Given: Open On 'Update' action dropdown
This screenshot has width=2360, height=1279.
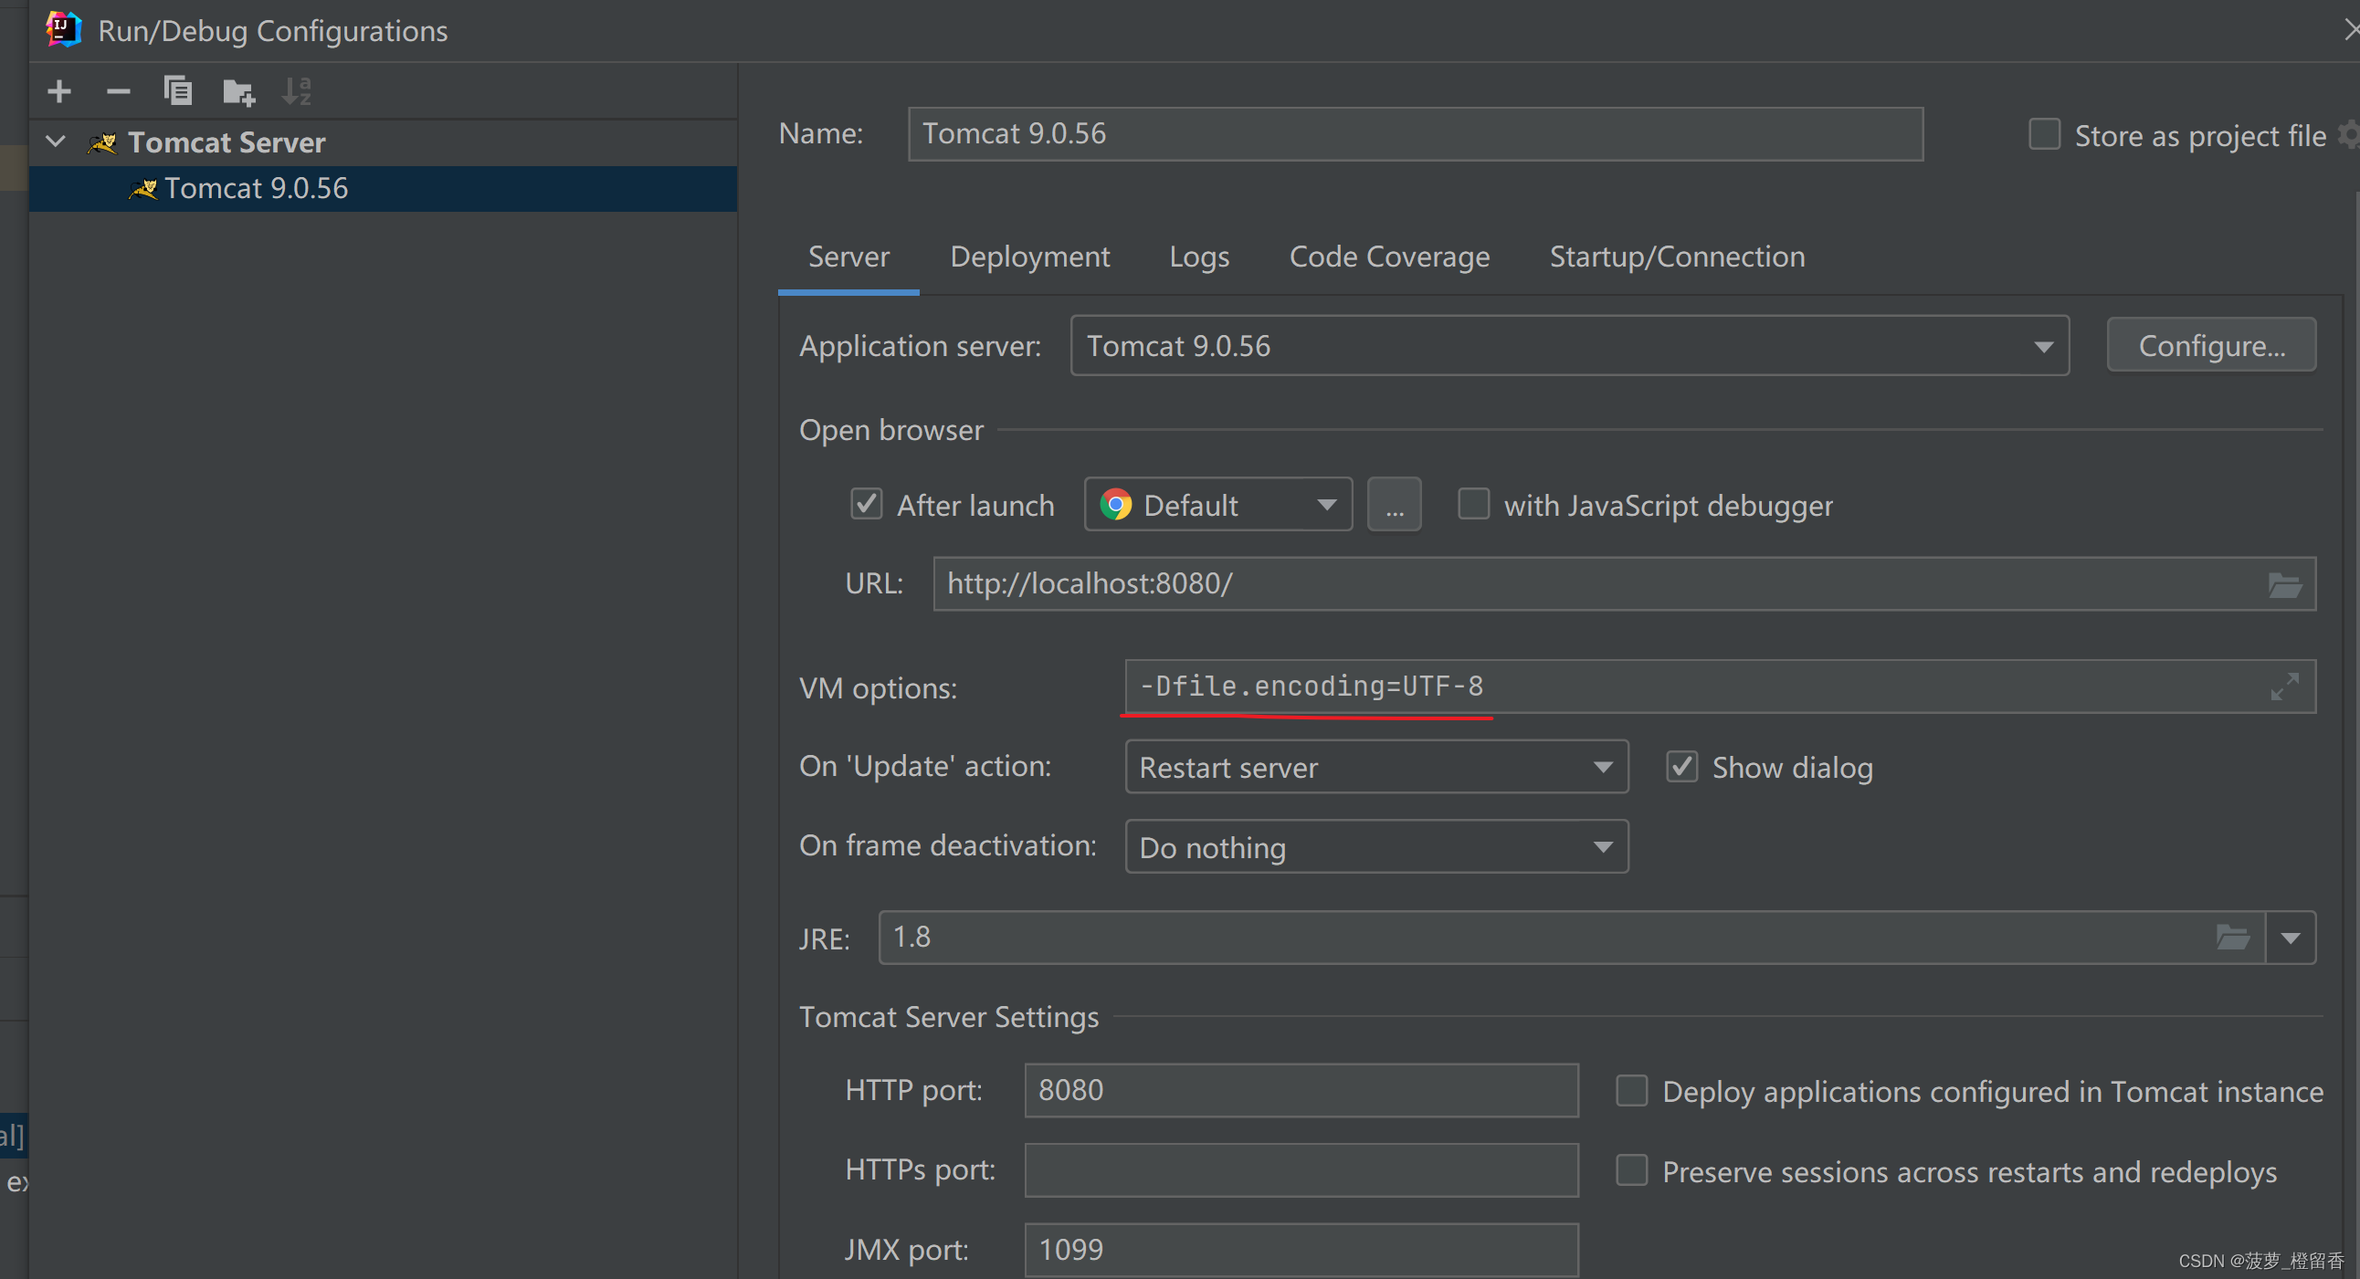Looking at the screenshot, I should (1376, 766).
